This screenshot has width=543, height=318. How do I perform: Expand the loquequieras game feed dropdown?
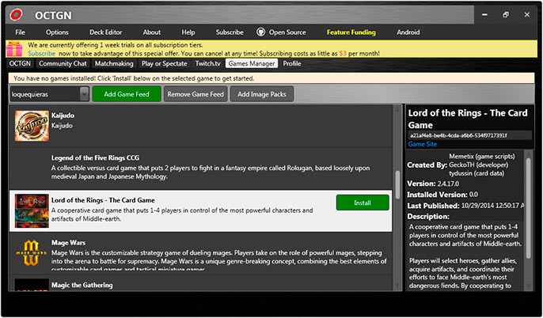click(84, 94)
